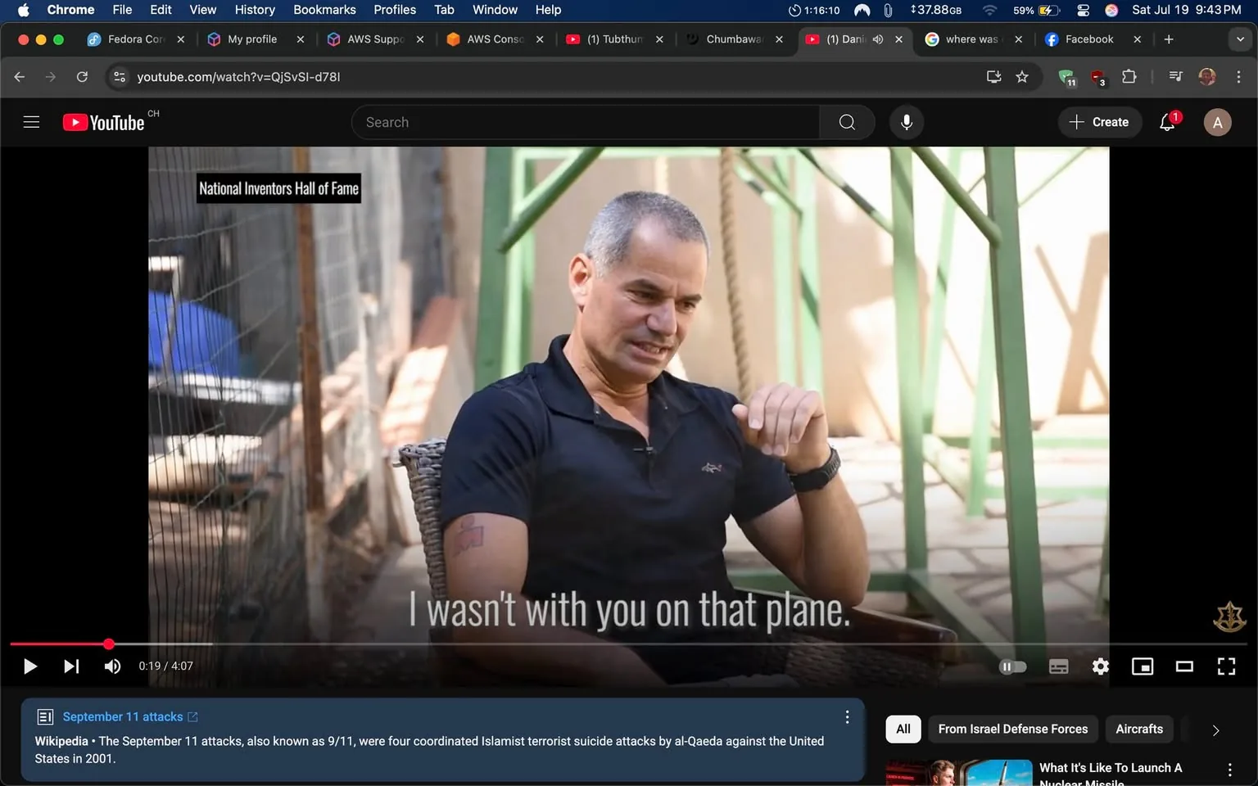Viewport: 1258px width, 786px height.
Task: Mute the video via speaker icon
Action: 111,666
